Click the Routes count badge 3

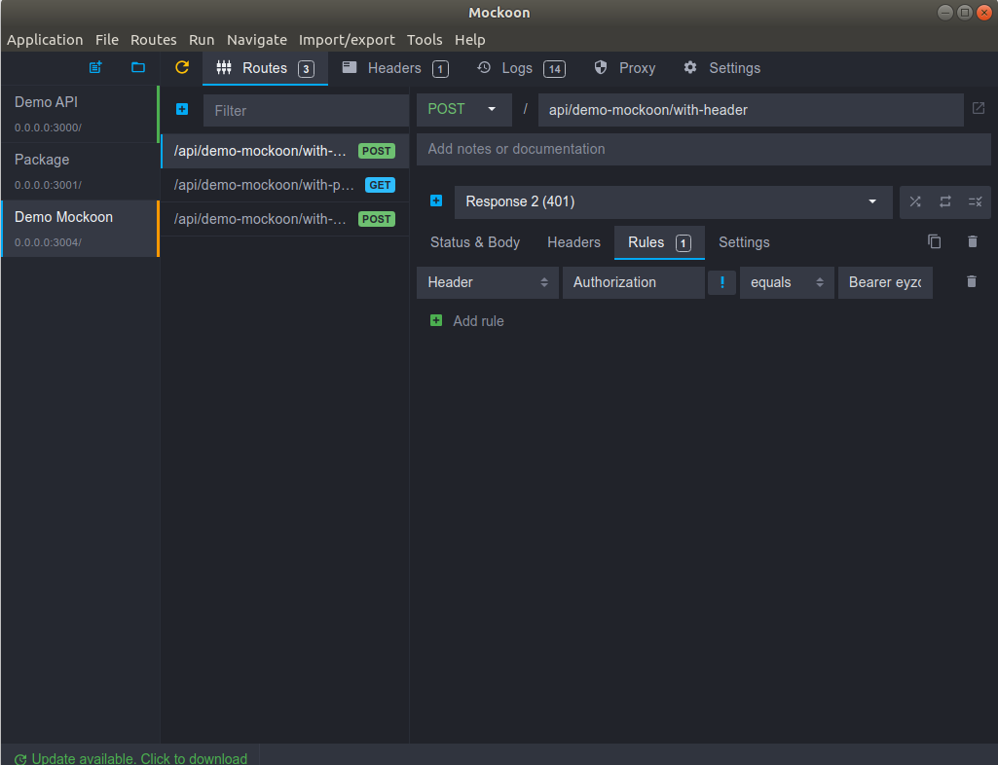tap(306, 69)
